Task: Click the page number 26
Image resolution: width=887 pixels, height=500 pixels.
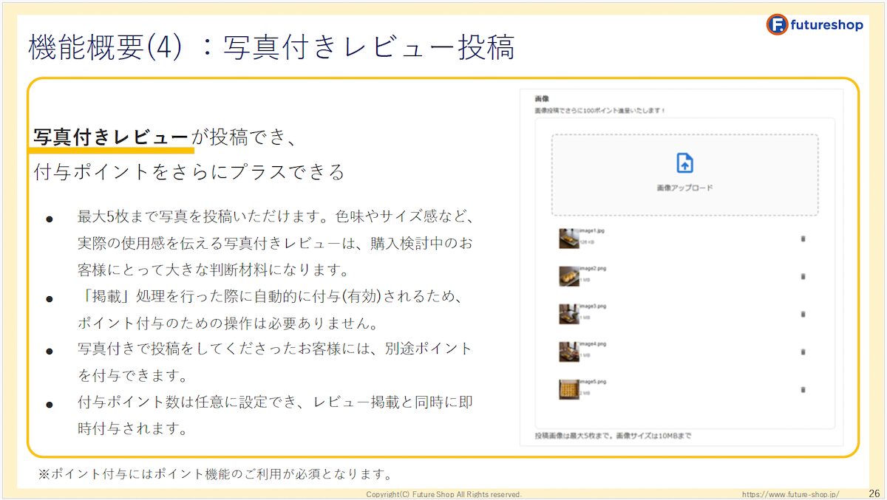Action: [x=872, y=493]
